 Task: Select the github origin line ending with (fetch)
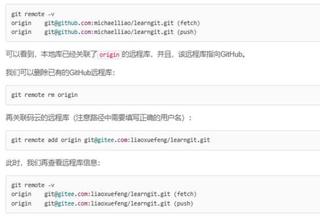coord(105,23)
